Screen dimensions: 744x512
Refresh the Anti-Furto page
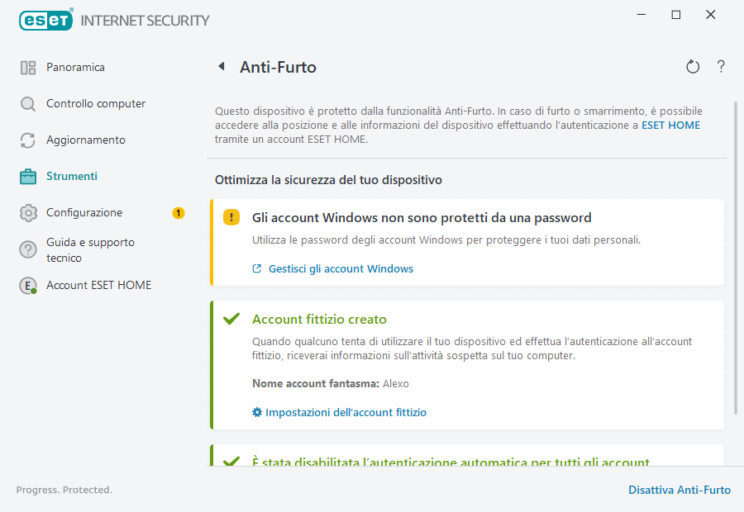[x=693, y=67]
